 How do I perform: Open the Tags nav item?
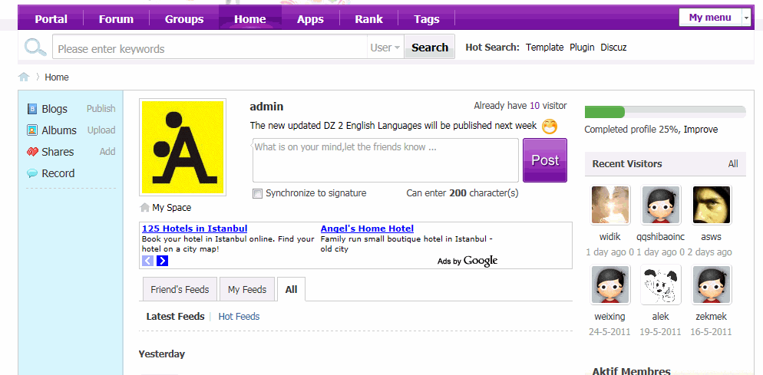point(427,19)
